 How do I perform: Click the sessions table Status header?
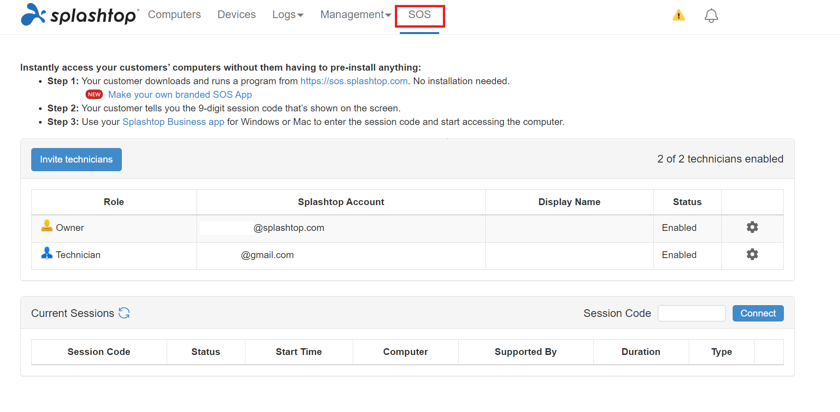tap(206, 352)
